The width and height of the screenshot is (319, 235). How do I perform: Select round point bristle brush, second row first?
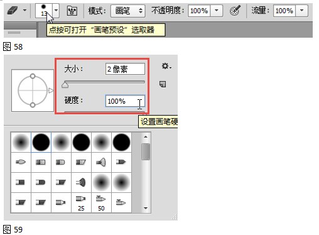[x=21, y=162]
